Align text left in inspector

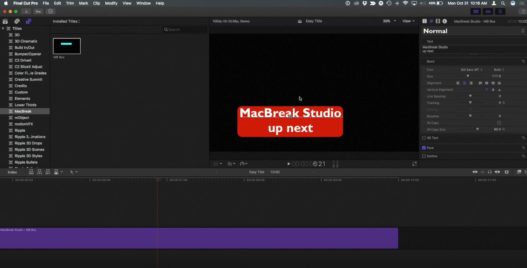[x=458, y=83]
